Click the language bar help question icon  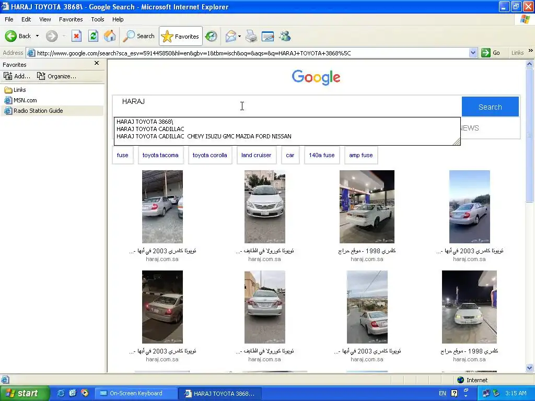pos(454,393)
